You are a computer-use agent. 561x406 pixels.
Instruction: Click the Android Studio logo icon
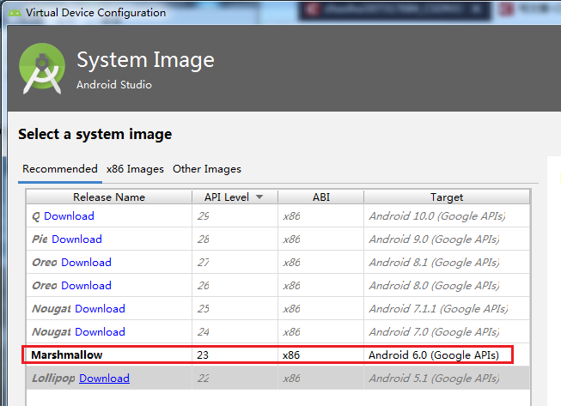tap(42, 69)
